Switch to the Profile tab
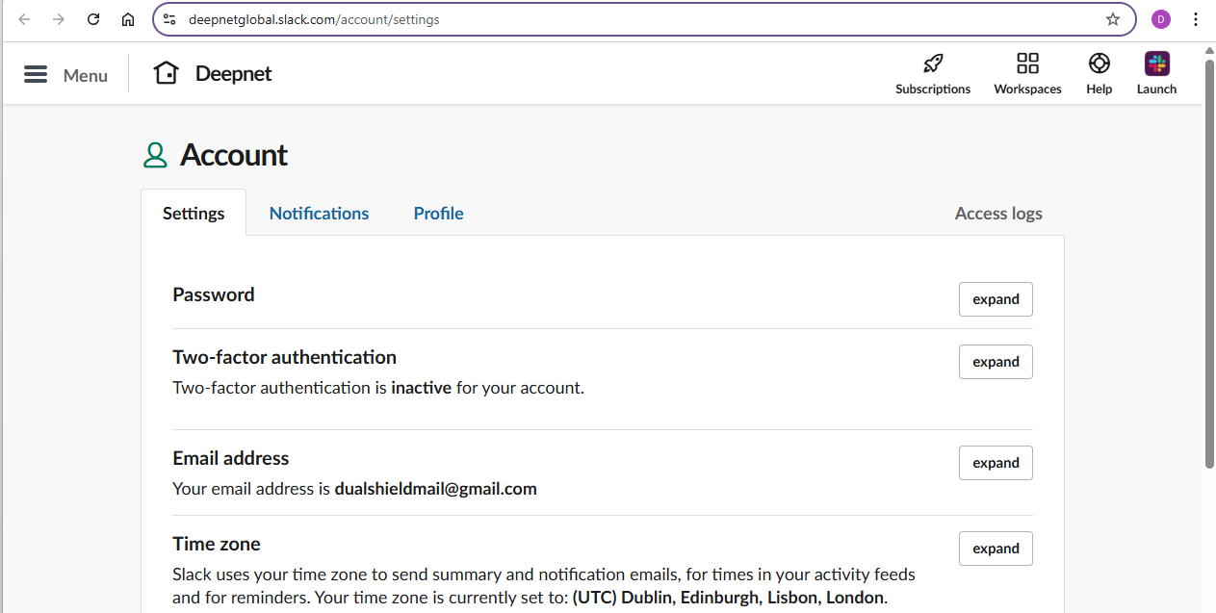Screen dimensions: 1216x613 pos(438,214)
